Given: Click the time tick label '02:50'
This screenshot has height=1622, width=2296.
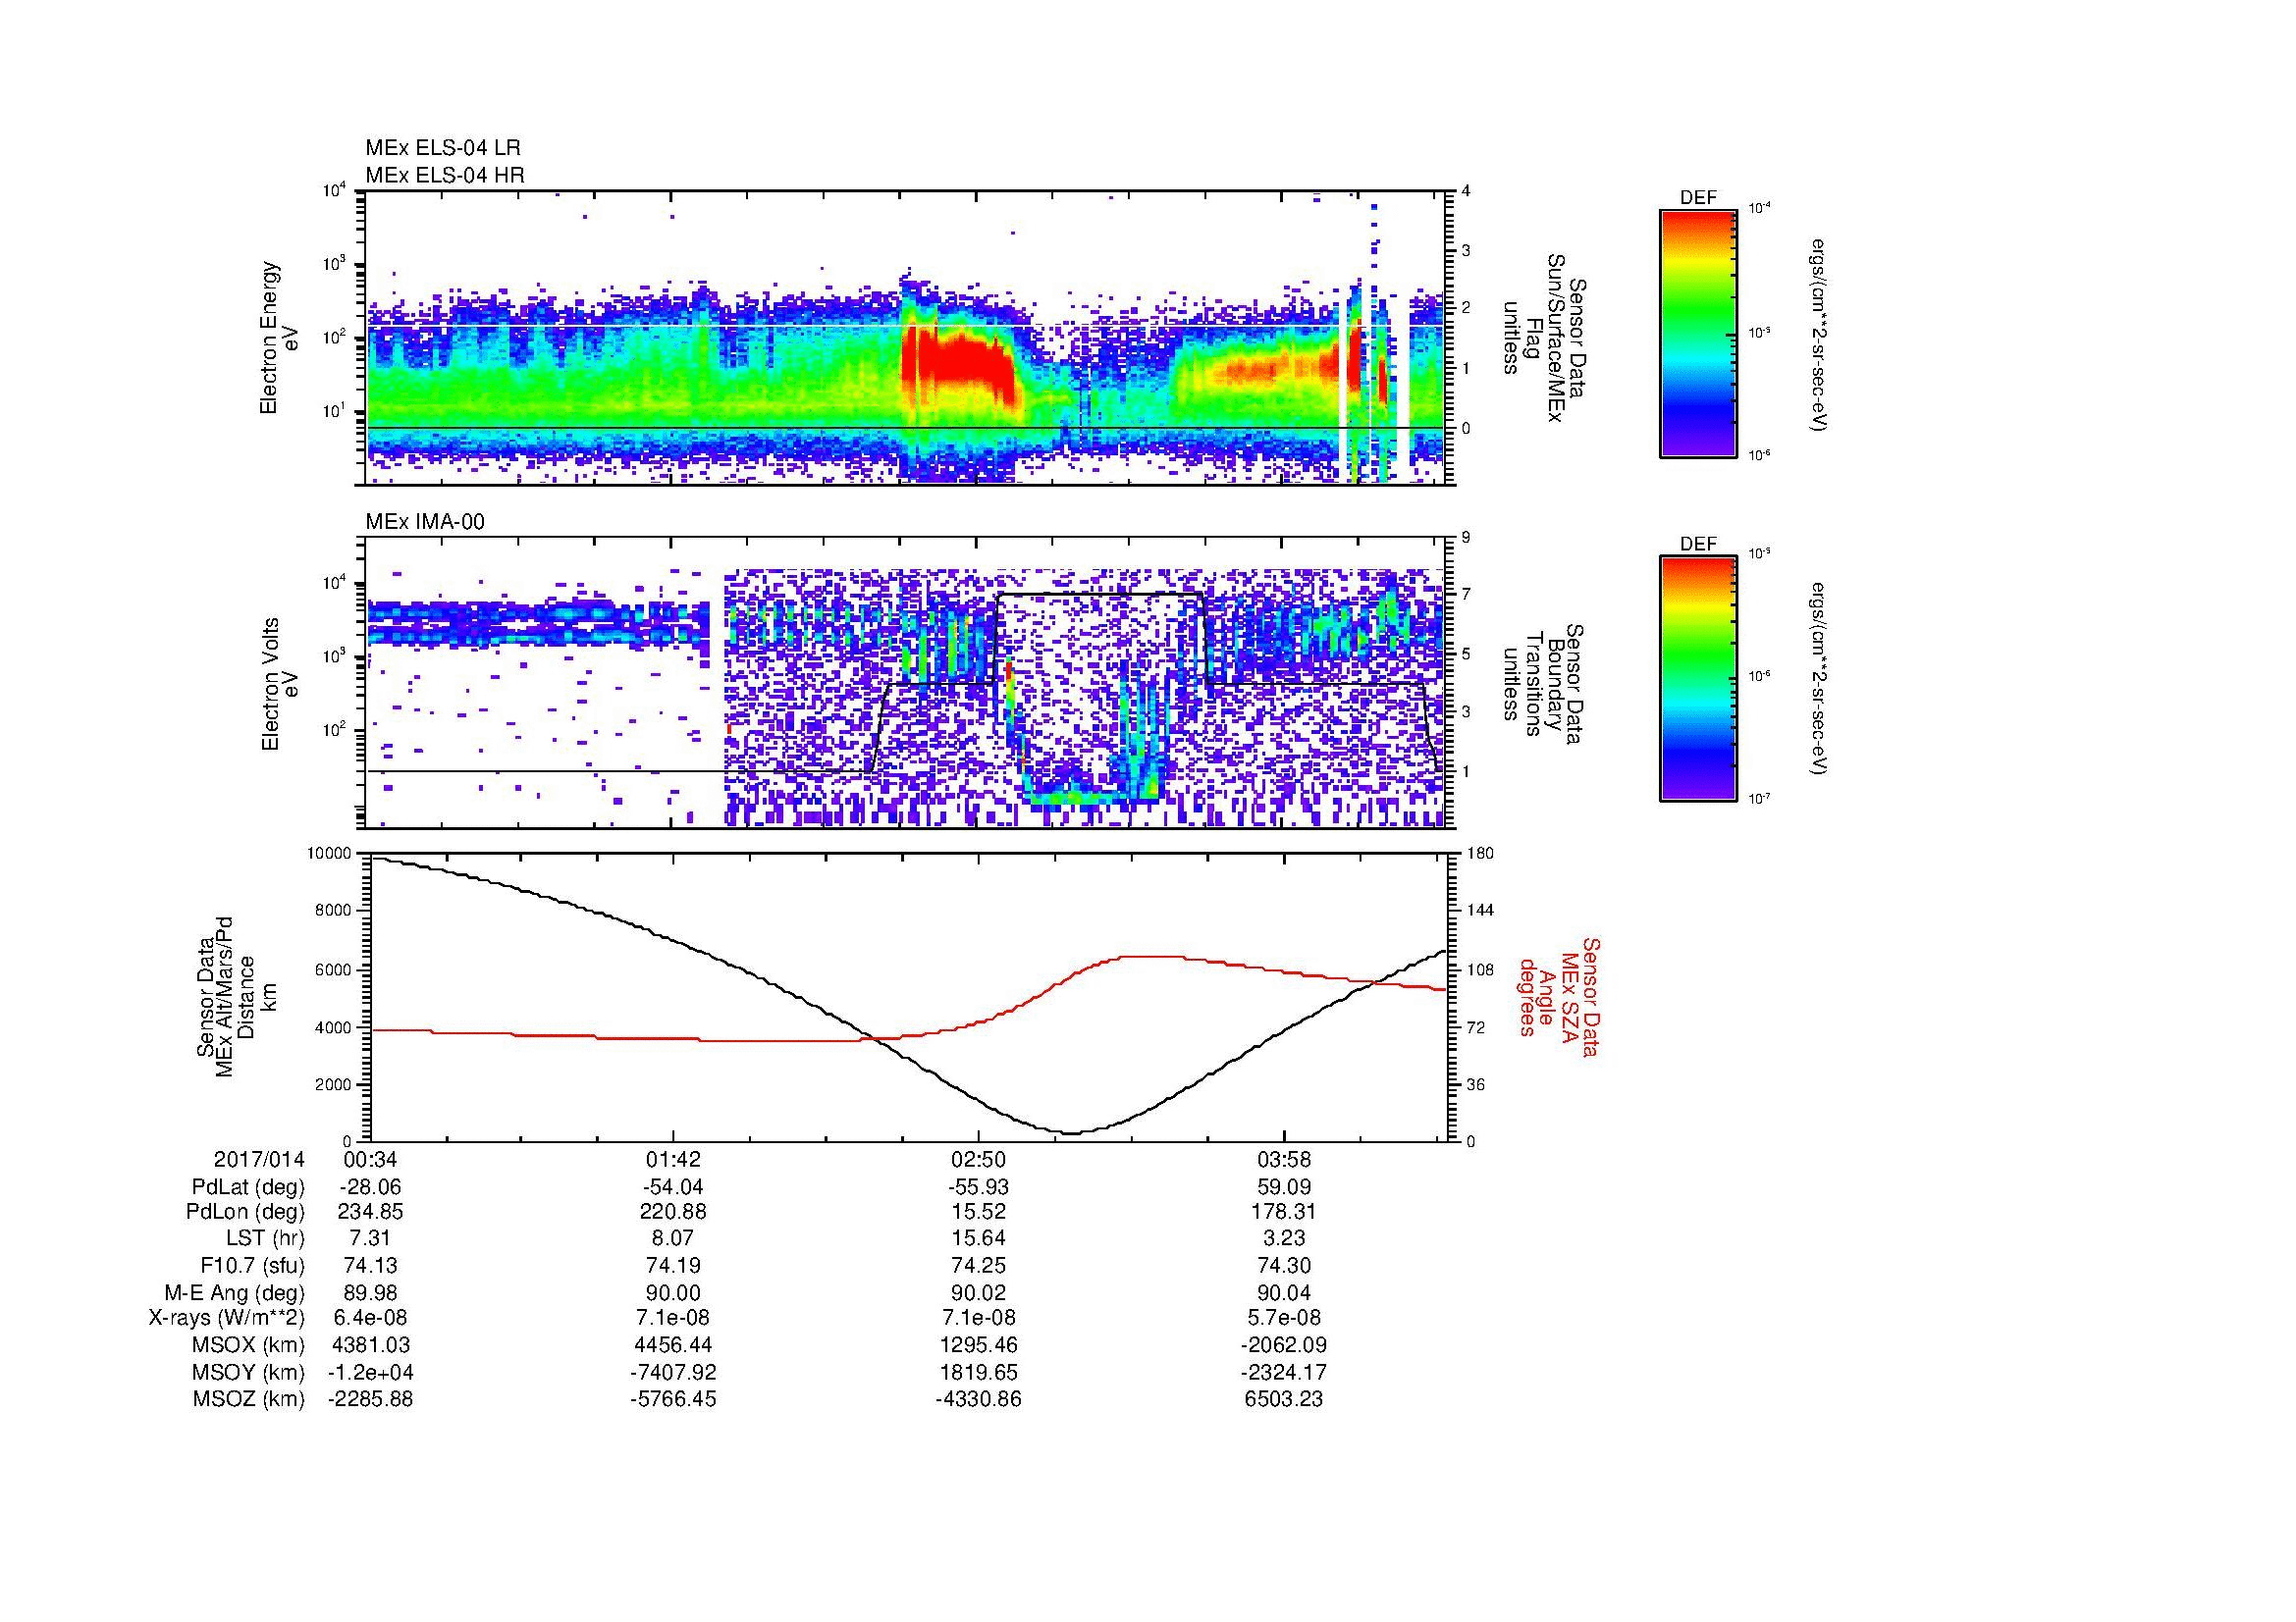Looking at the screenshot, I should 978,1159.
